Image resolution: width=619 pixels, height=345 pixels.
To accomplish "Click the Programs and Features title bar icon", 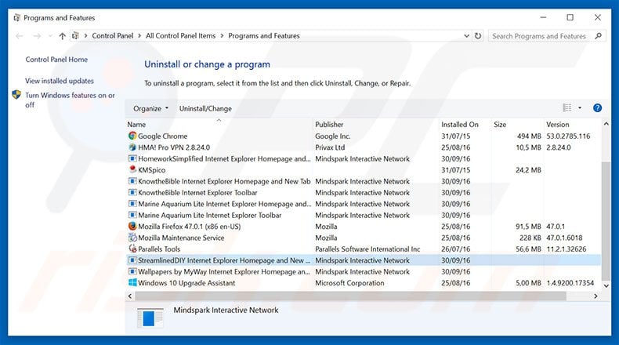I will click(x=16, y=17).
